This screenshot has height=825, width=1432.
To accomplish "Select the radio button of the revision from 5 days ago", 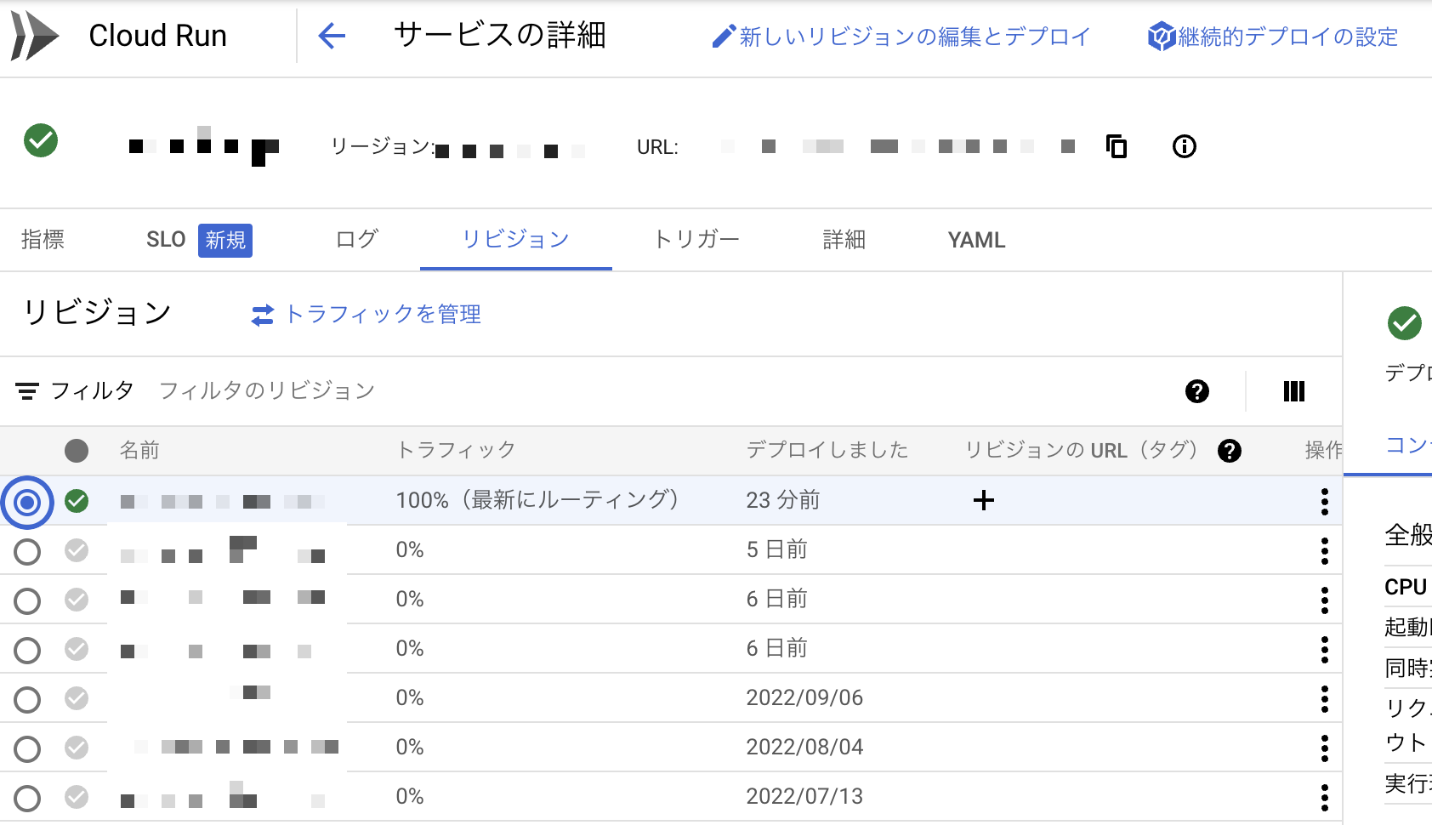I will tap(26, 551).
